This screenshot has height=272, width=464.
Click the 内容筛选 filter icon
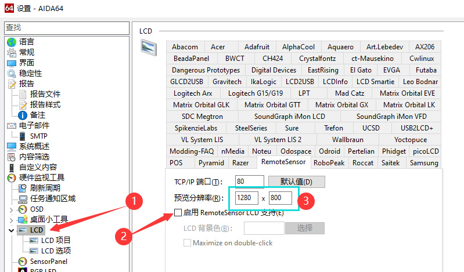click(12, 157)
